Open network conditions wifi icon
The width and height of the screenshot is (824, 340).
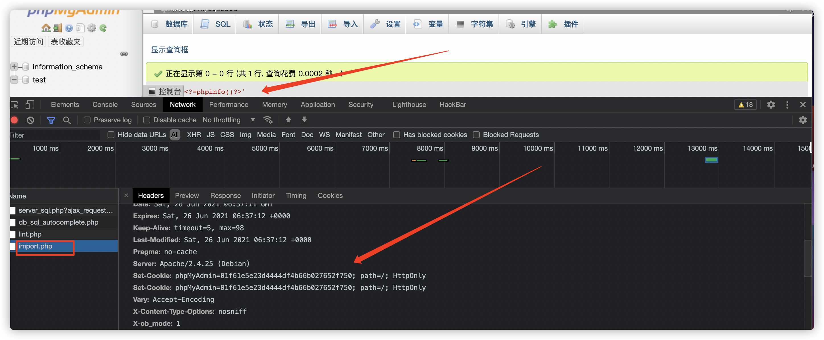268,120
